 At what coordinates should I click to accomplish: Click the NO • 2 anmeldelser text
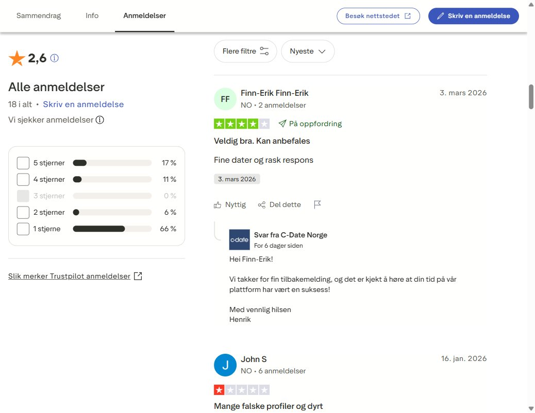coord(273,105)
